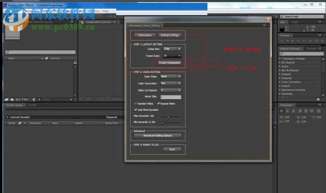Open the Video Cut Speed dropdown
The width and height of the screenshot is (326, 193).
tap(171, 90)
